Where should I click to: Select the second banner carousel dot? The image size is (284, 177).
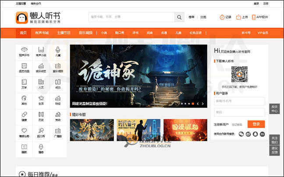185,104
